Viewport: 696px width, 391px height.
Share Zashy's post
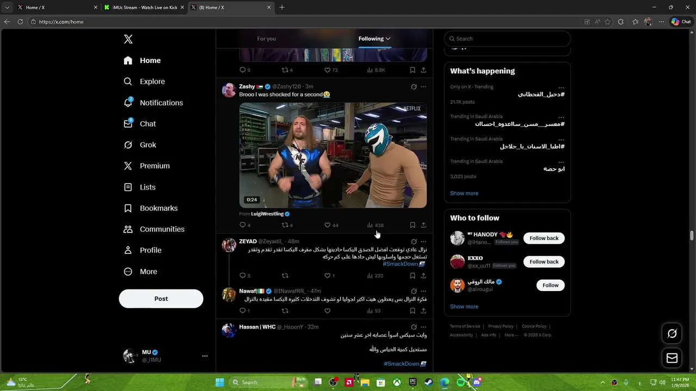coord(424,225)
